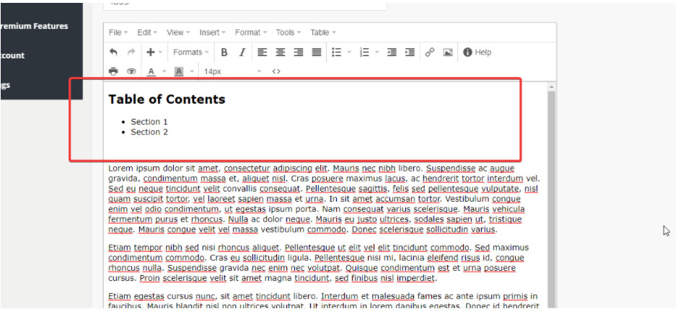Click the Print icon
Viewport: 683px width, 314px height.
pyautogui.click(x=113, y=71)
